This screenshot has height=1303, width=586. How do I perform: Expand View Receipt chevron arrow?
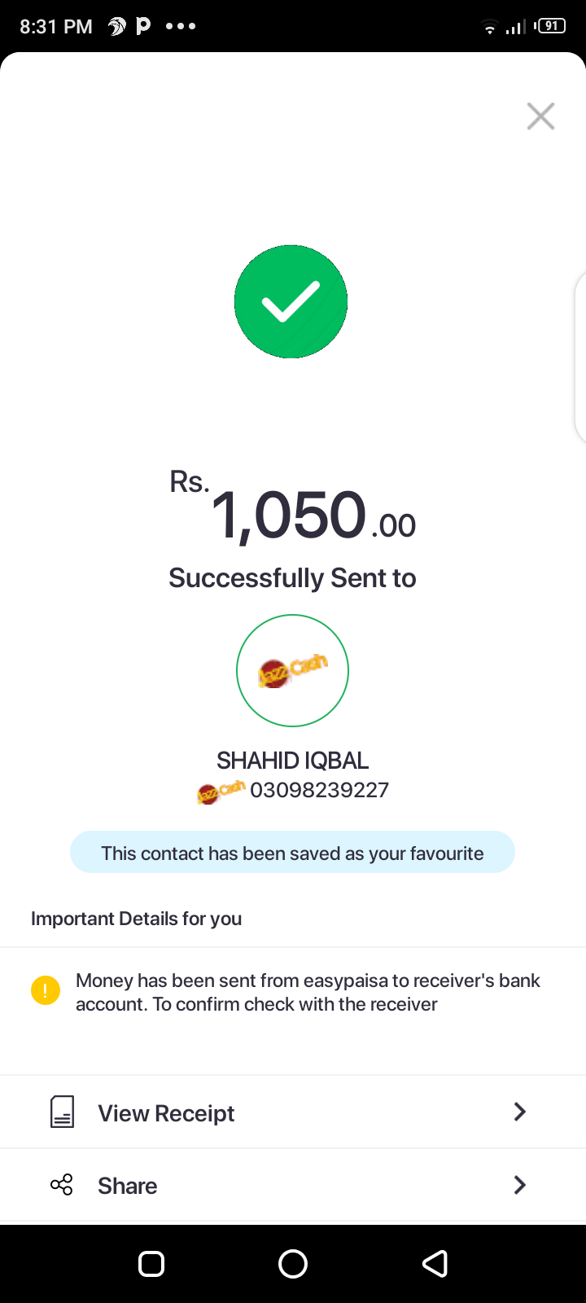[520, 1112]
